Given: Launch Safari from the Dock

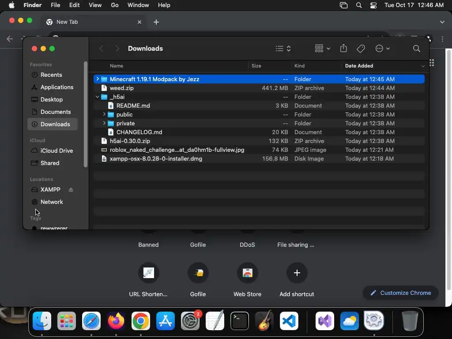Looking at the screenshot, I should pyautogui.click(x=91, y=321).
